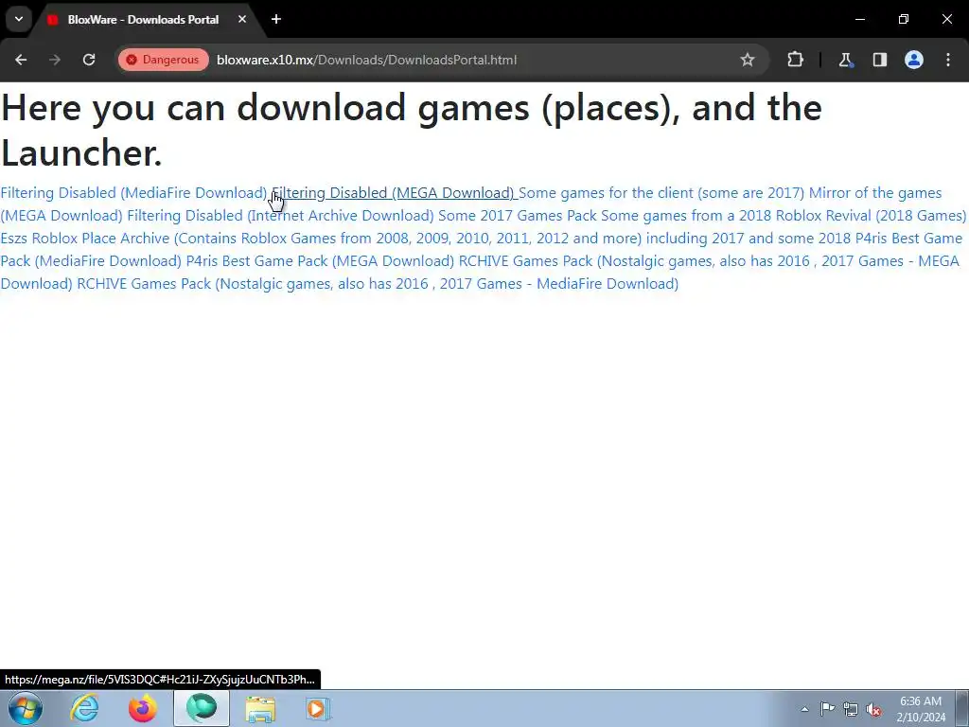Click the muted volume tray icon
This screenshot has height=727, width=969.
pyautogui.click(x=873, y=710)
